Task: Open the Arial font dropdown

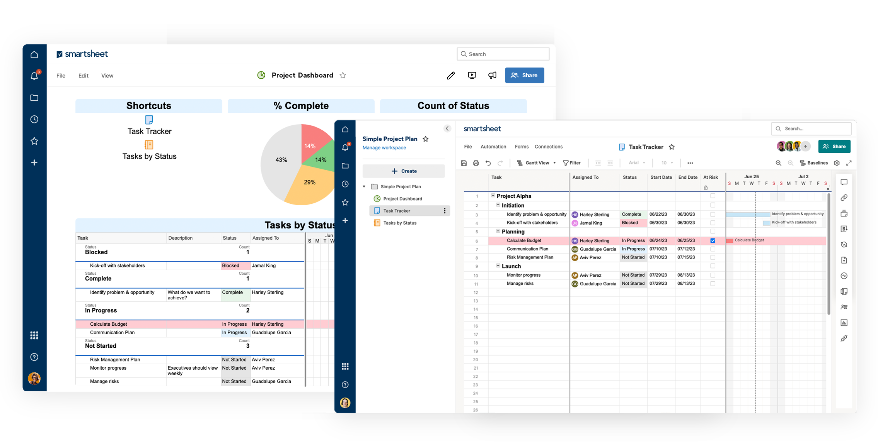Action: tap(637, 163)
